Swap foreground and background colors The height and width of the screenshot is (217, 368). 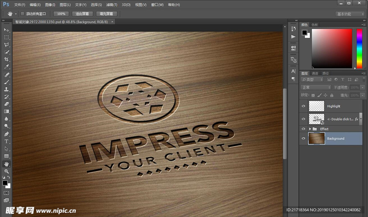pos(9,177)
